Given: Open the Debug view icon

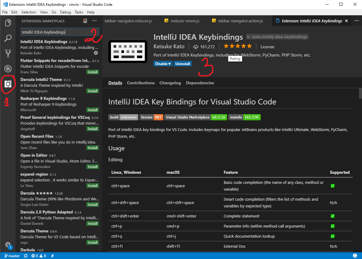Looking at the screenshot, I should [8, 69].
